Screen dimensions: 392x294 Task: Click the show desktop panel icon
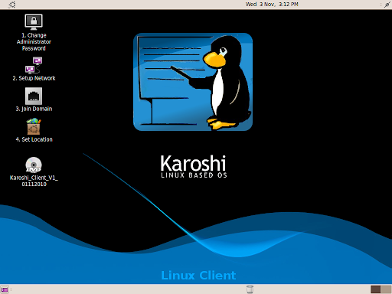[5, 289]
